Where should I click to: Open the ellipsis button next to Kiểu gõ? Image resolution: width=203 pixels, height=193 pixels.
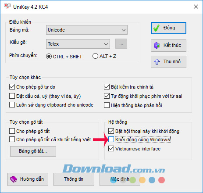[121, 44]
